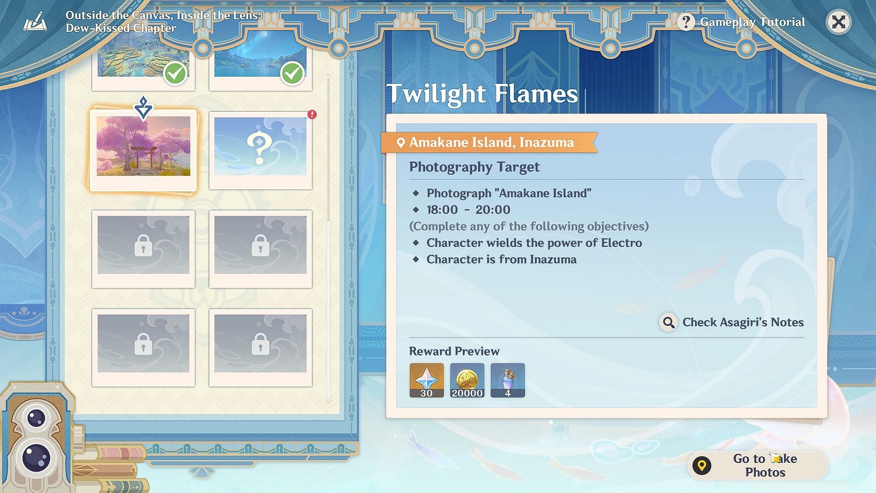Select the bottom-right locked photo slot

[261, 348]
